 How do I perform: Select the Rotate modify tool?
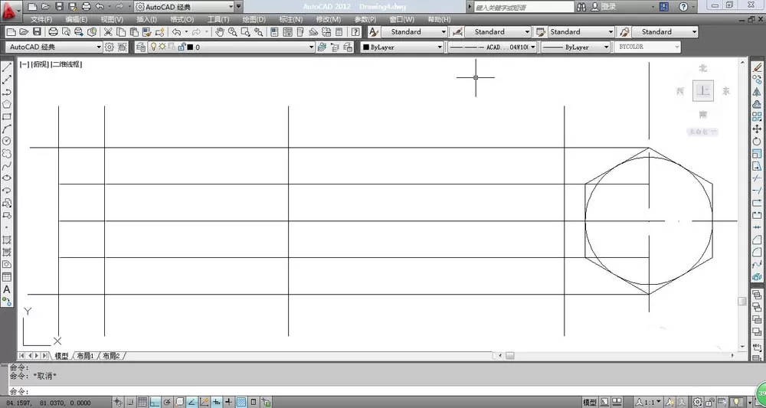[758, 141]
